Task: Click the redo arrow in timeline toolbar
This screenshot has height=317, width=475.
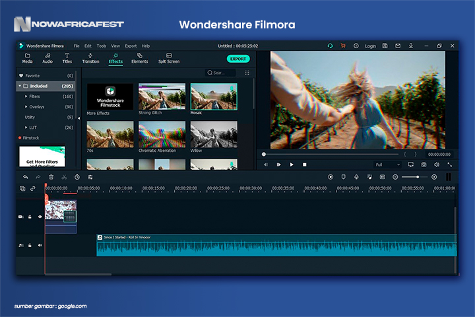Action: (x=38, y=177)
